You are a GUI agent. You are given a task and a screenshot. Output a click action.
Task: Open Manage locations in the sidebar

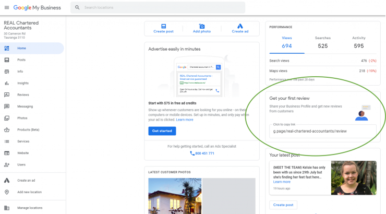pyautogui.click(x=30, y=208)
